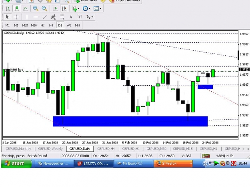Click the large blue support zone rectangle
The width and height of the screenshot is (250, 187).
(x=130, y=121)
